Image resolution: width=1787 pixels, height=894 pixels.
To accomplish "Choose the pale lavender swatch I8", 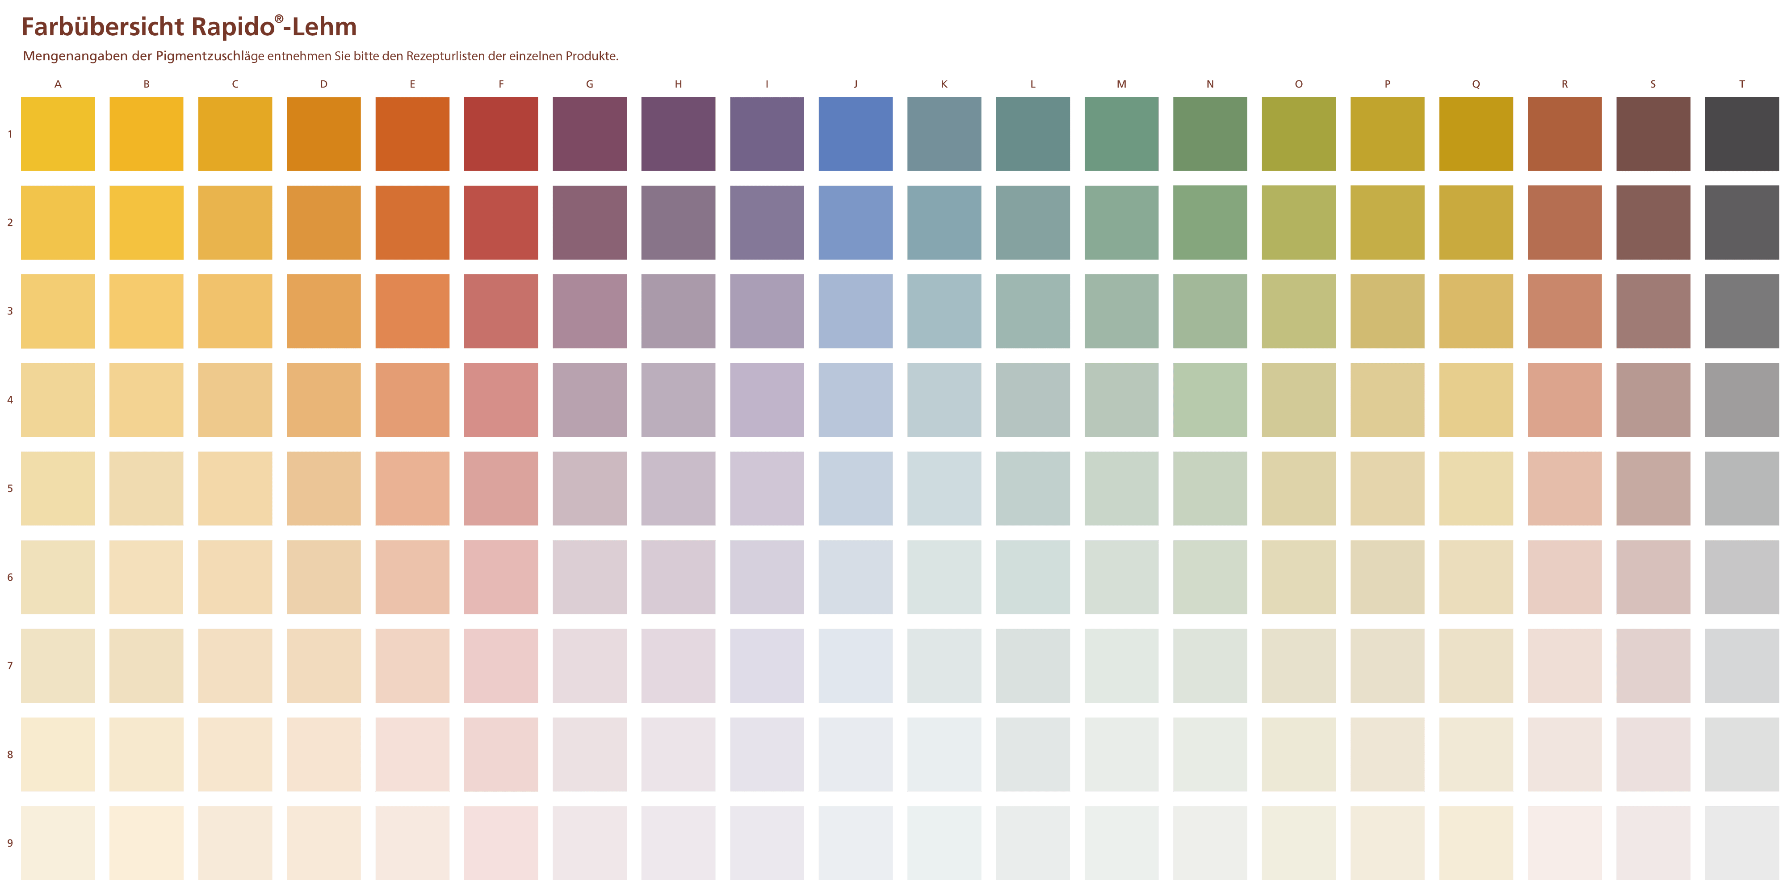I will [767, 755].
